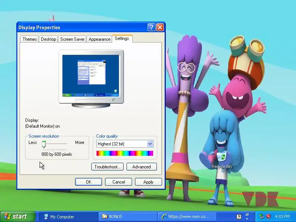Screen dimensions: 296x222
Task: Click the Highest (32 bit) combo box
Action: (x=125, y=144)
